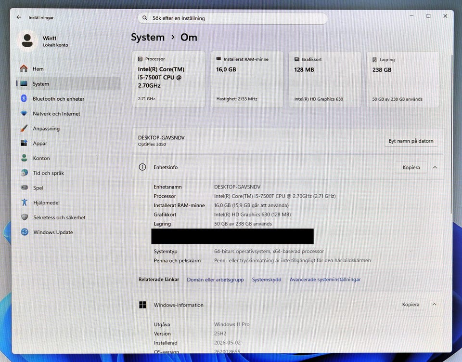The height and width of the screenshot is (362, 462).
Task: Copy device info with Enhetsinfo Kopiera
Action: click(411, 167)
